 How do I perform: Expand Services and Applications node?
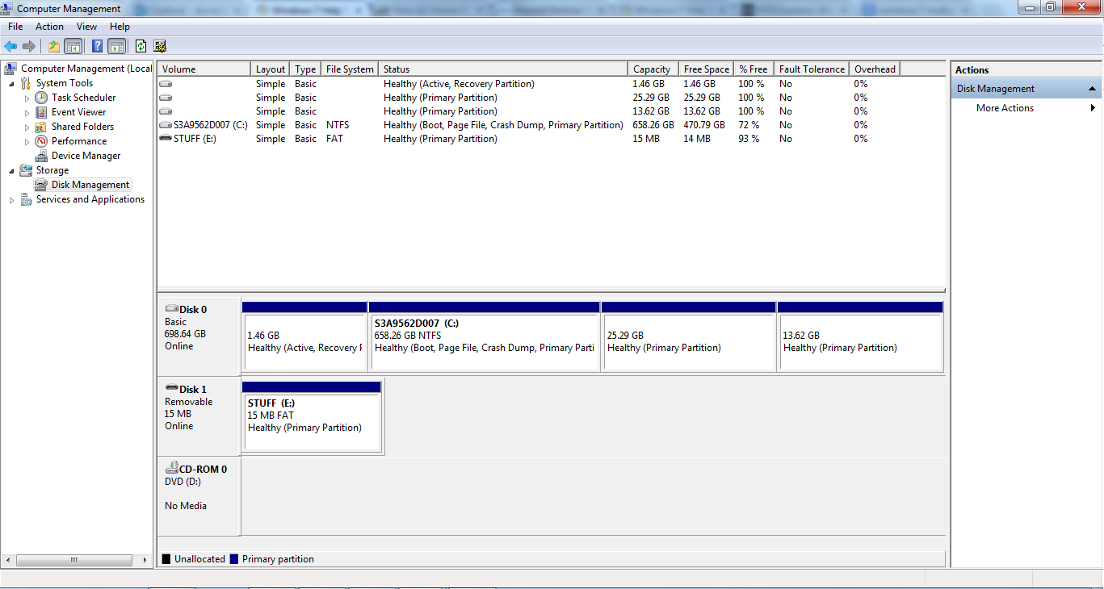(x=11, y=200)
